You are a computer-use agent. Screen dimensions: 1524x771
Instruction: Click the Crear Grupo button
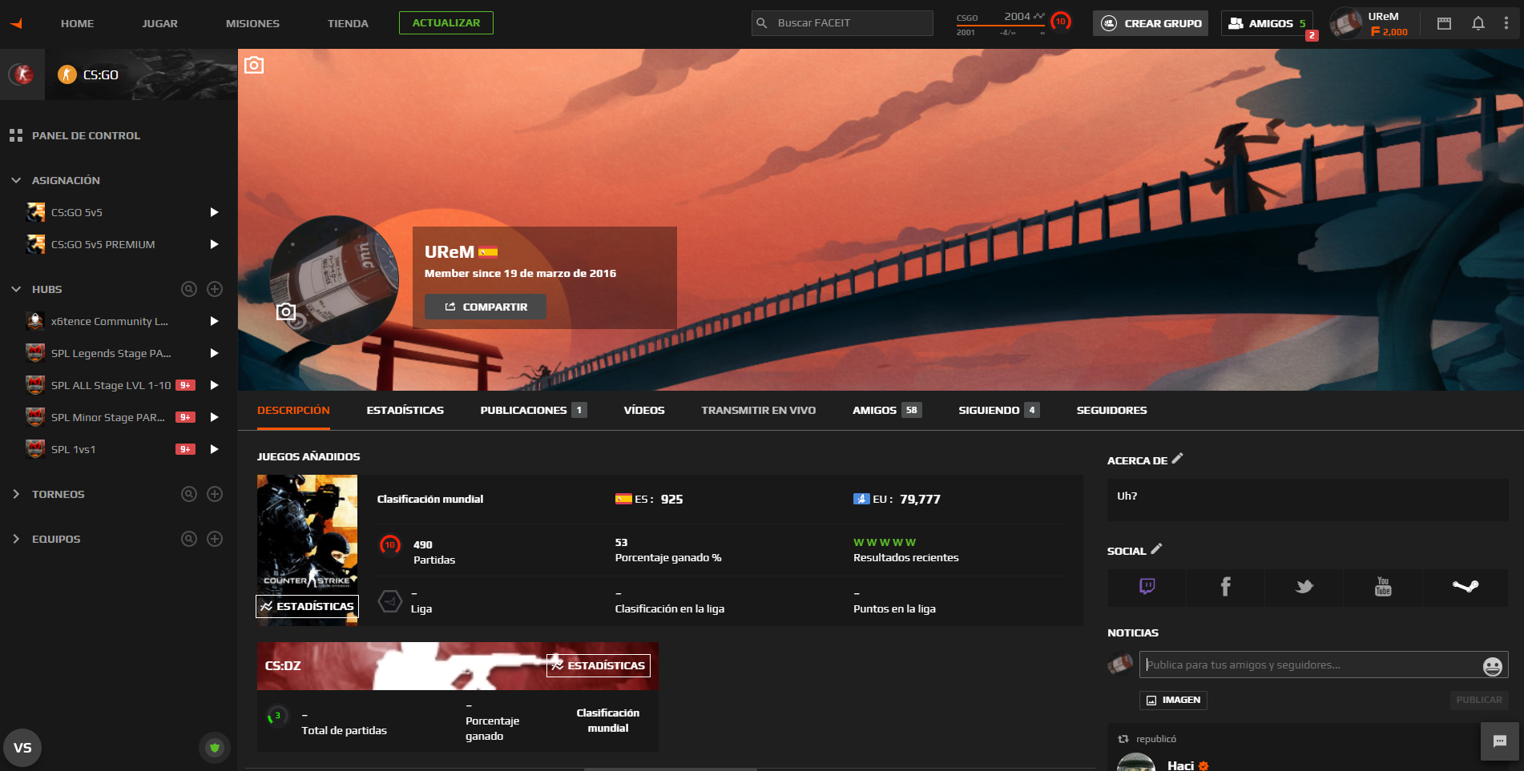(1151, 23)
